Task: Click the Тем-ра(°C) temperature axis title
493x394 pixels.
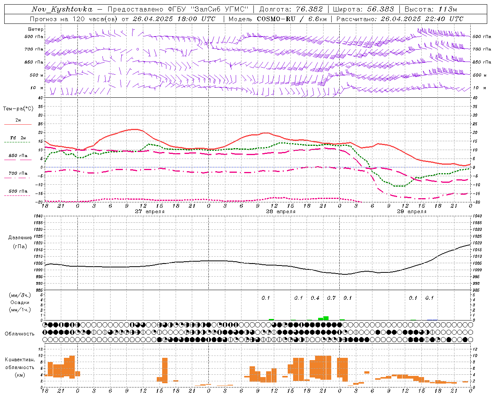Action: 18,109
